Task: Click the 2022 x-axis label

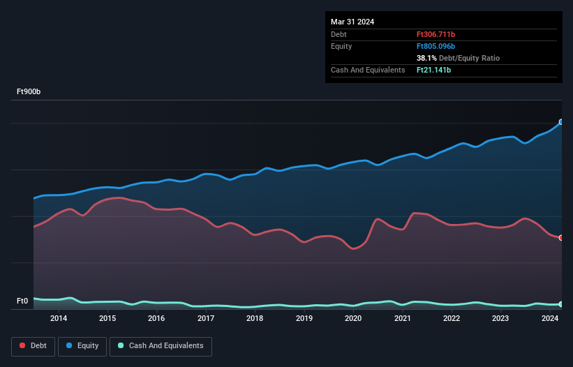Action: pos(452,318)
